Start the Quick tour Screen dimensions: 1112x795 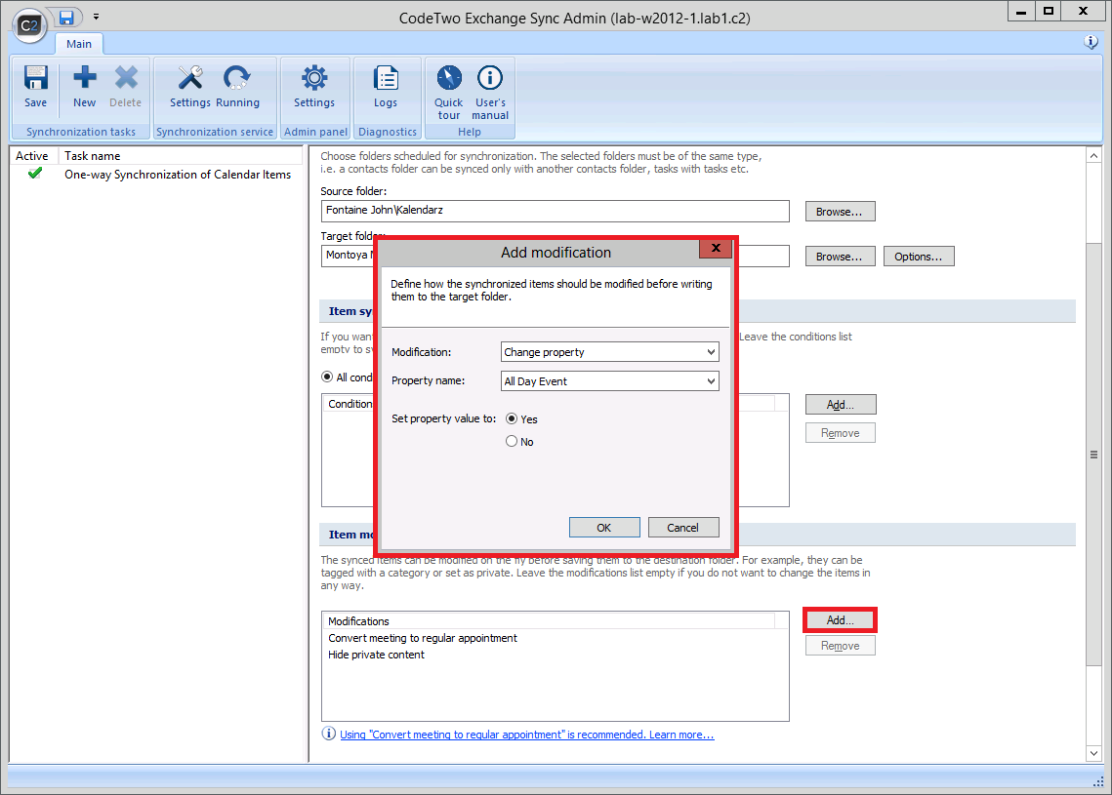coord(449,92)
